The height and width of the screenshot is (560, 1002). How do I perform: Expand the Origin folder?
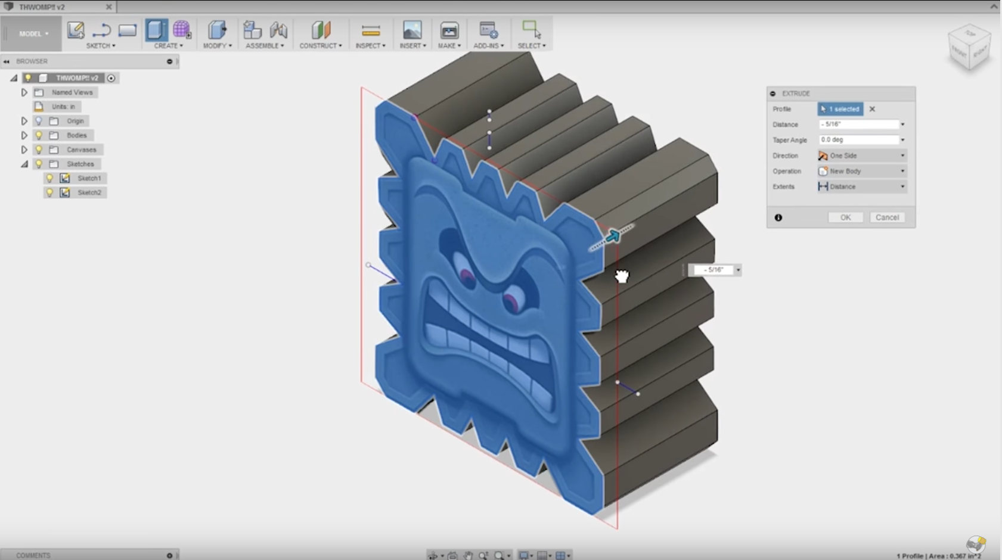pos(24,121)
